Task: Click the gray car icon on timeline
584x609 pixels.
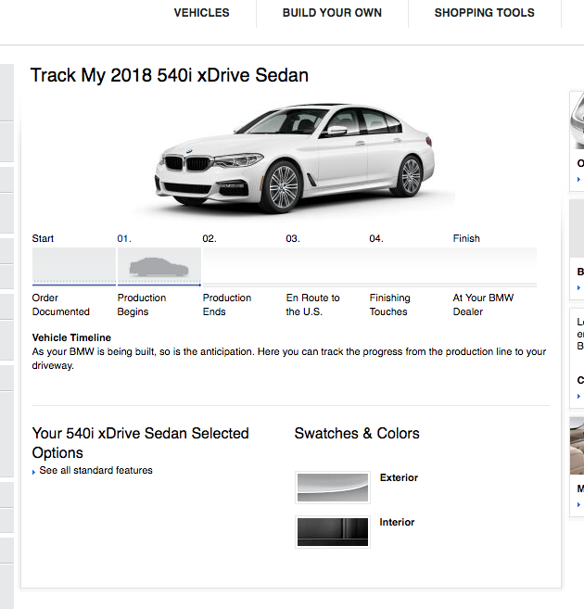Action: 159,267
